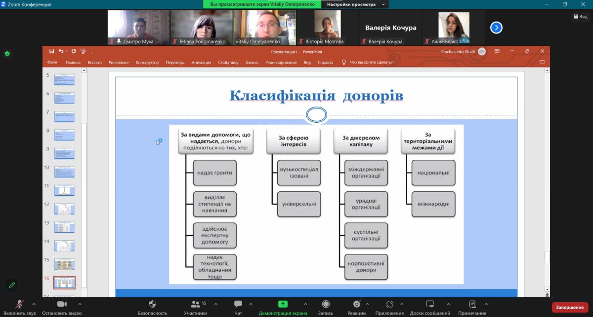Click the red End meeting button

coord(570,308)
